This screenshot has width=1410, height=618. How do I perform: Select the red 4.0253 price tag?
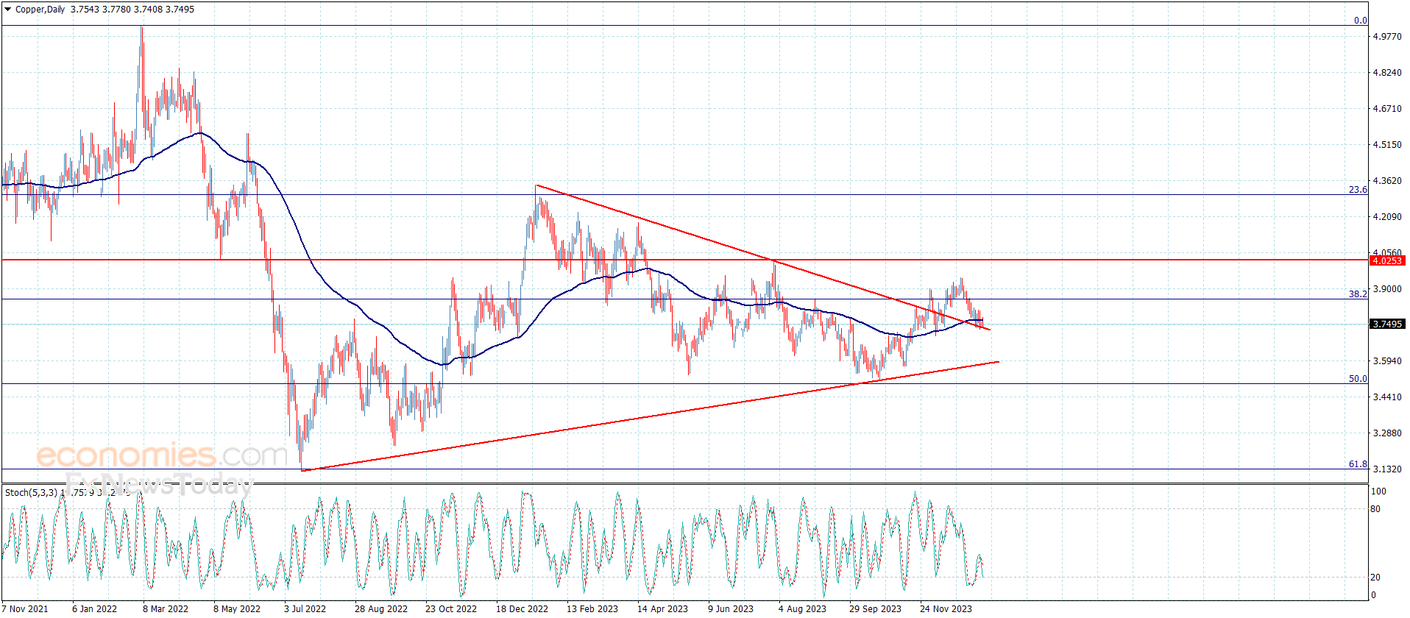tap(1387, 260)
